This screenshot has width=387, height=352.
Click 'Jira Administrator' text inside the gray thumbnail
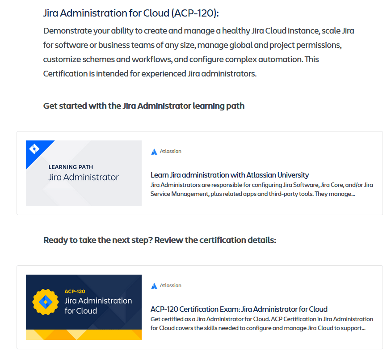[x=84, y=177]
